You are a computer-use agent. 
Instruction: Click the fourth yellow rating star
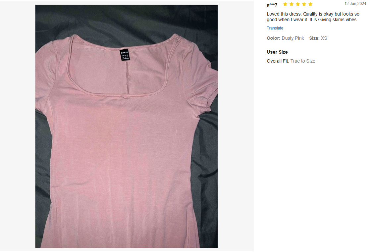[x=304, y=4]
